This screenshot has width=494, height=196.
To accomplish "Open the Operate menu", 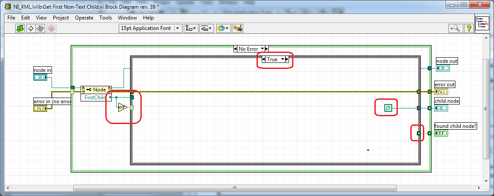I will (x=84, y=18).
